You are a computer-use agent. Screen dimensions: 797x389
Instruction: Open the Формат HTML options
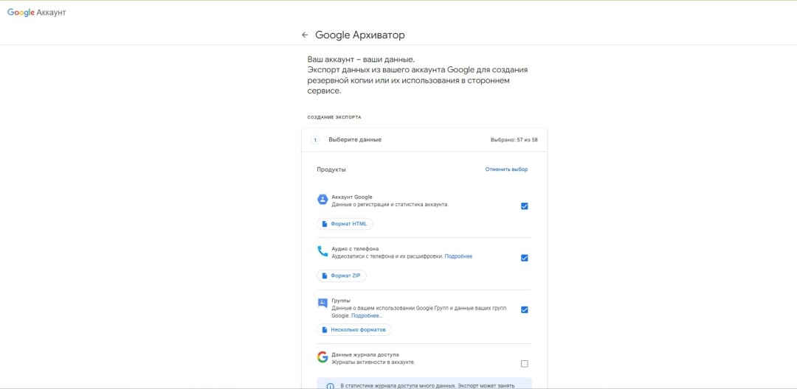(345, 224)
